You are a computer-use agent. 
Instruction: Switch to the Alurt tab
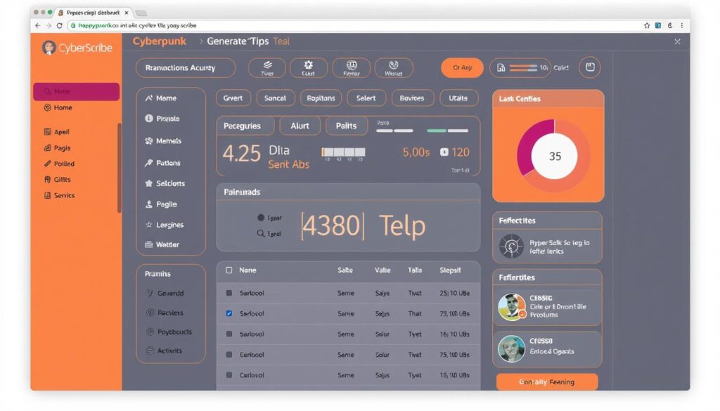tap(300, 126)
